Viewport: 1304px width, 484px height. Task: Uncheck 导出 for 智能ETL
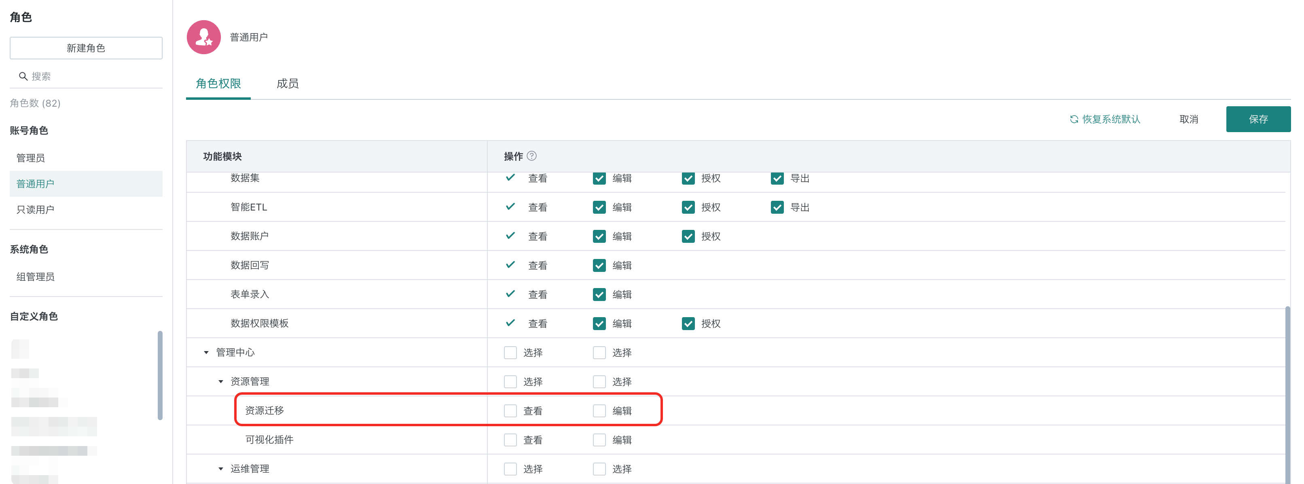point(777,207)
